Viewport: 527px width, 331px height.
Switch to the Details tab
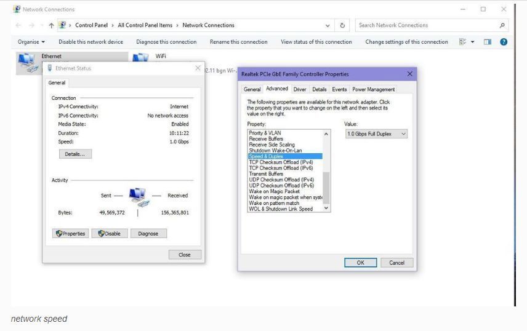coord(320,89)
